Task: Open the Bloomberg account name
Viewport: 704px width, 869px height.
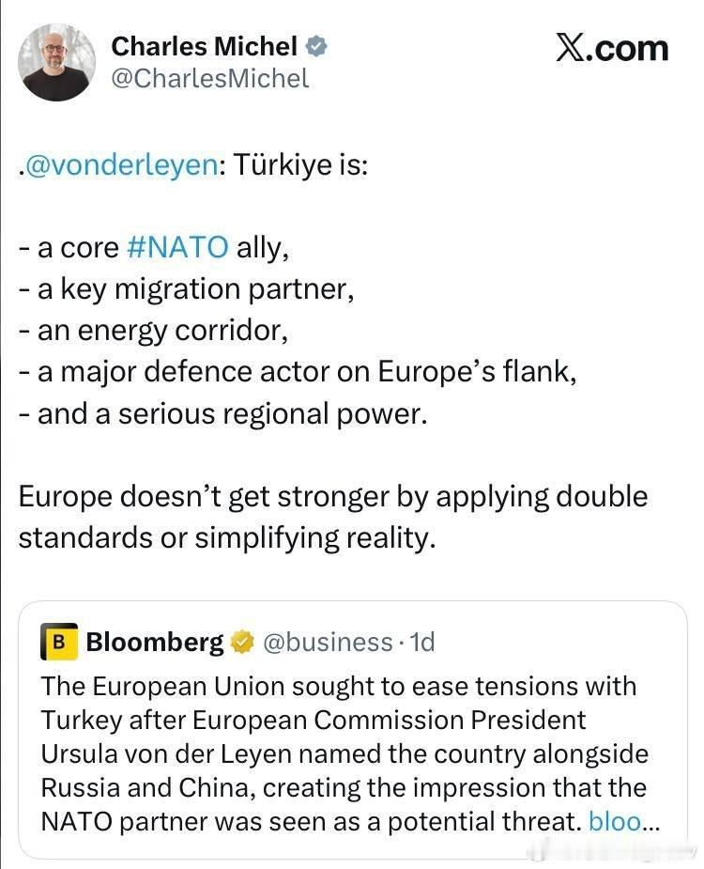Action: [155, 643]
